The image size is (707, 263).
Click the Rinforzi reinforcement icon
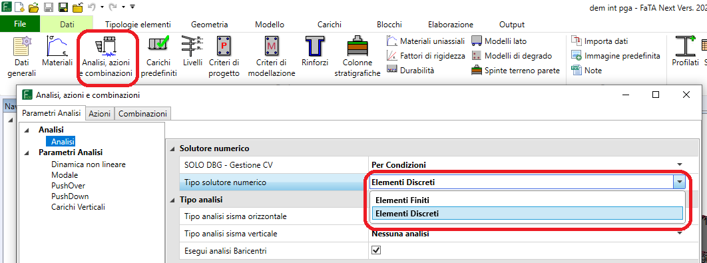pos(314,47)
